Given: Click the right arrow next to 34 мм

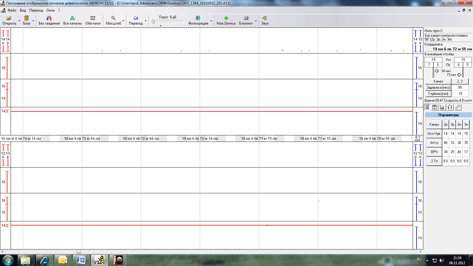Looking at the screenshot, I should [x=437, y=71].
